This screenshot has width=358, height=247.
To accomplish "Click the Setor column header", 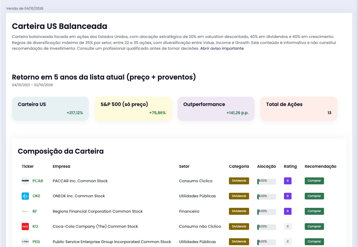I will pyautogui.click(x=184, y=166).
